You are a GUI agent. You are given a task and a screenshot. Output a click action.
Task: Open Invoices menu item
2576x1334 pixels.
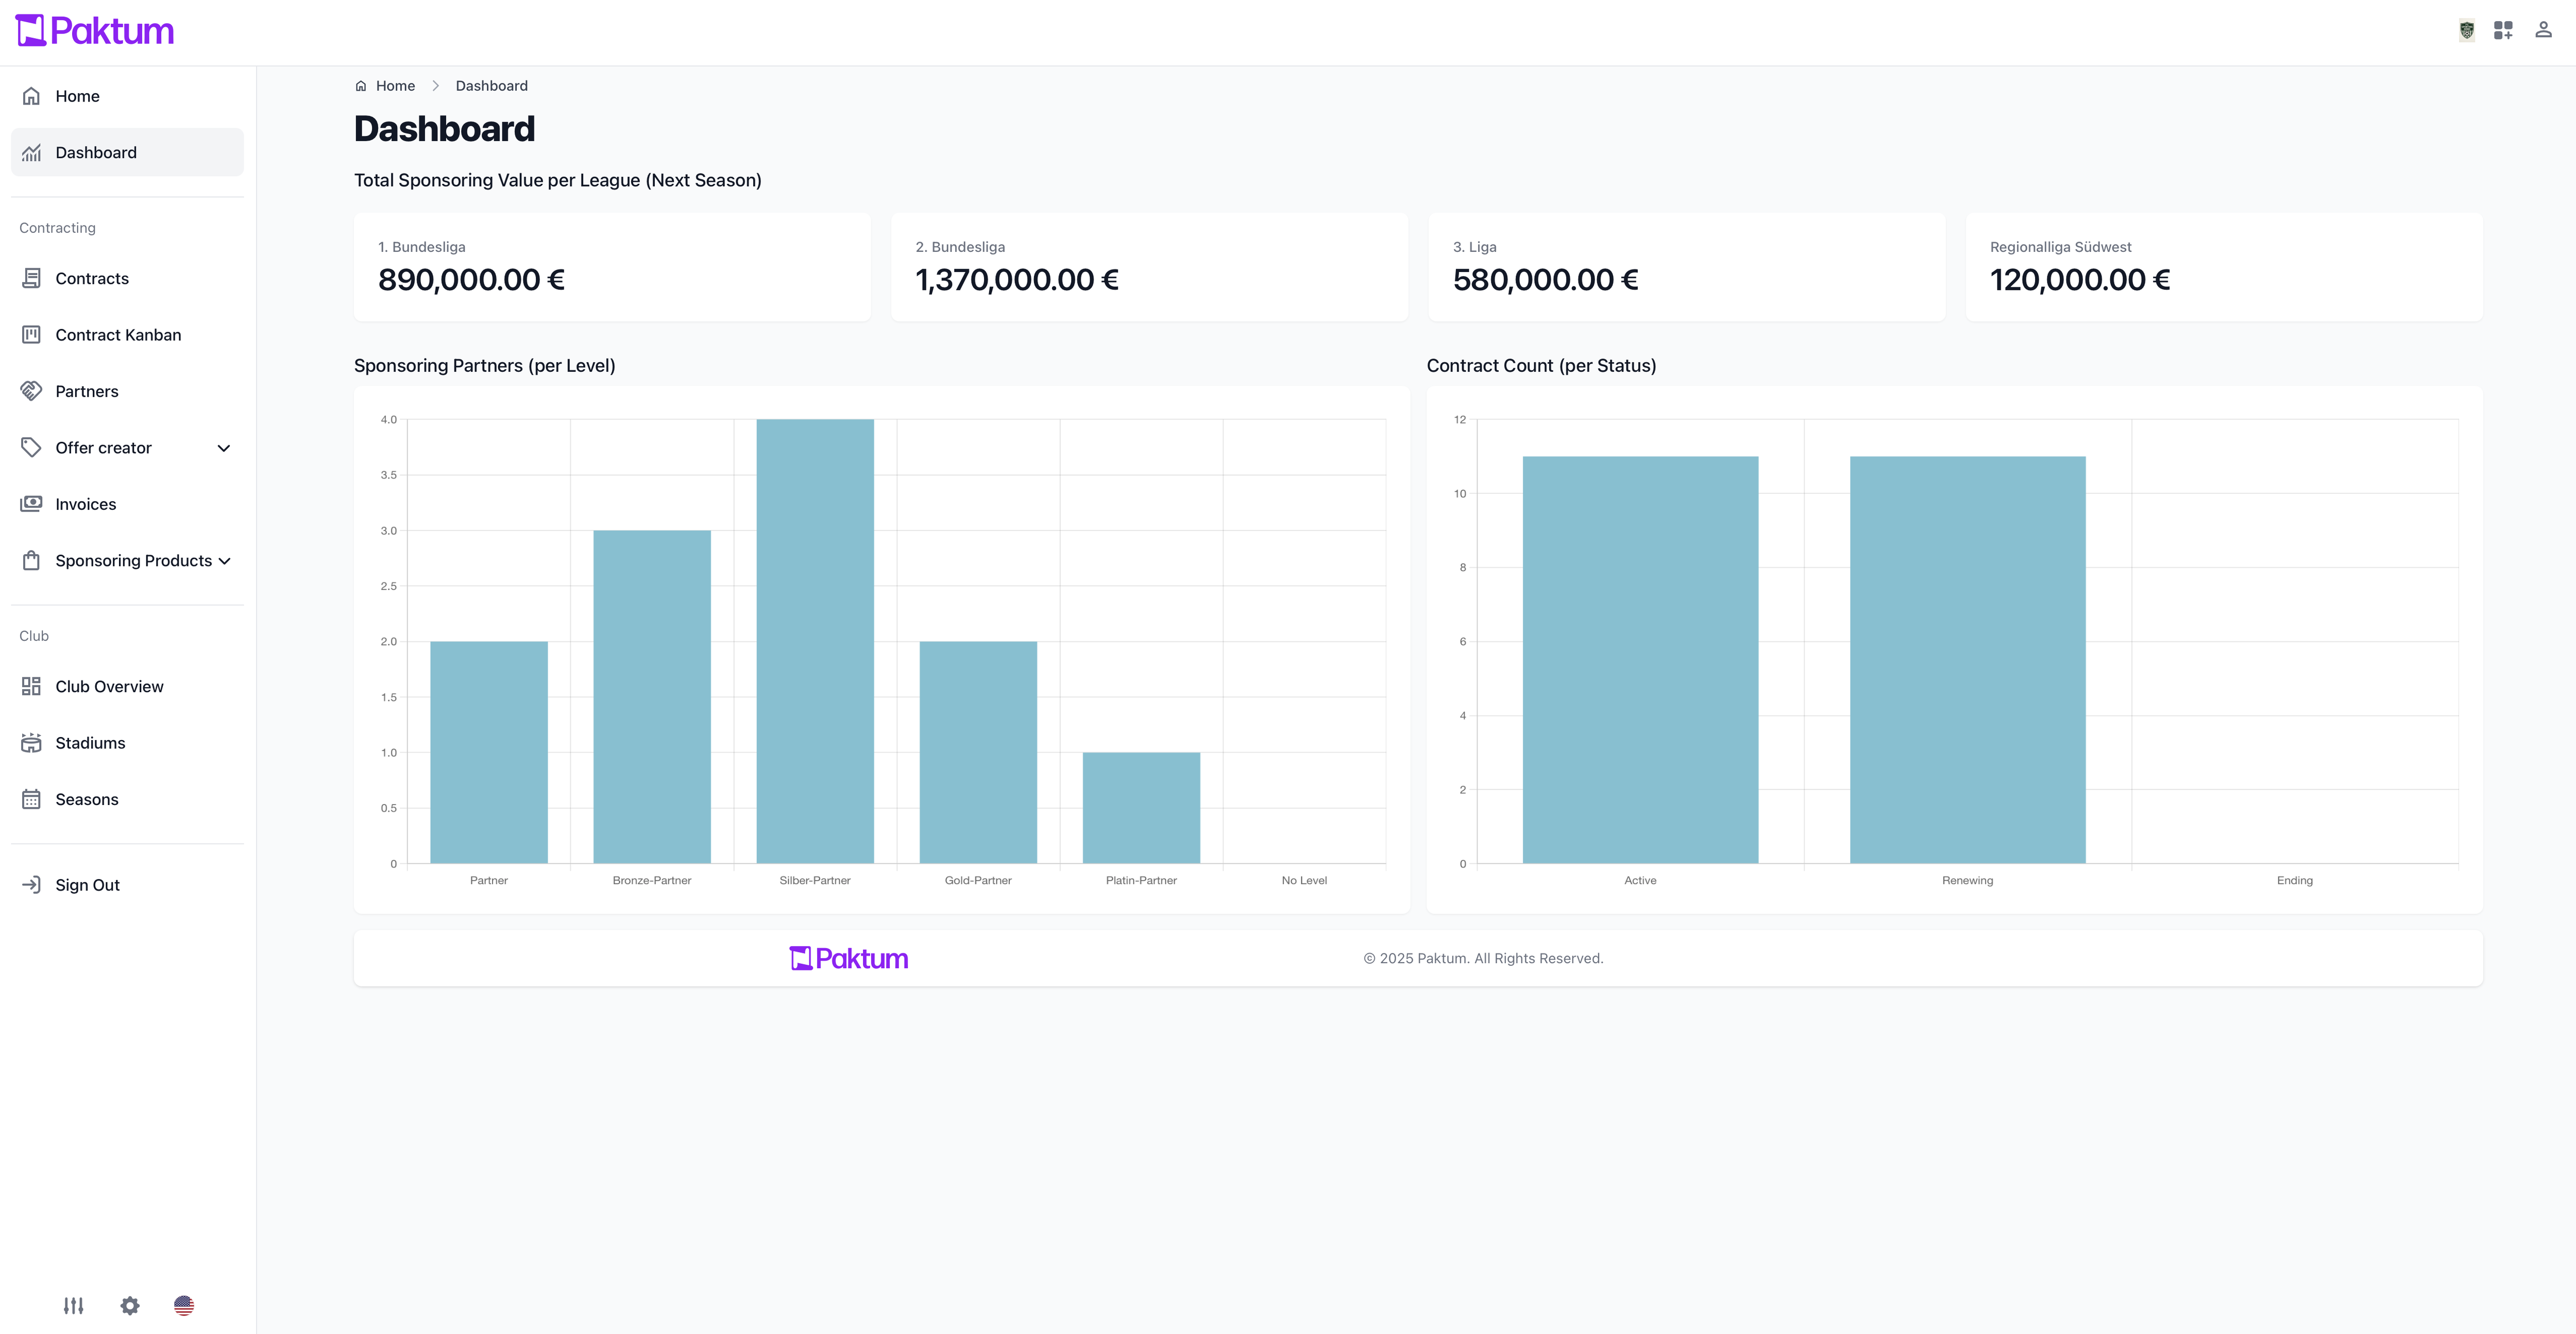(x=127, y=504)
